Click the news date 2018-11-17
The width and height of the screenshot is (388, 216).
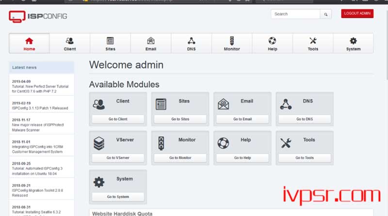pos(21,120)
